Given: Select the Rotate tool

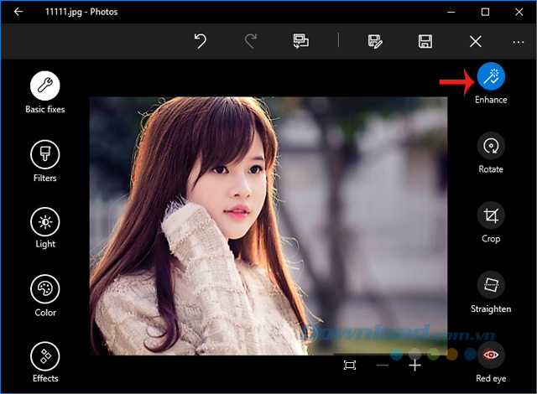Looking at the screenshot, I should [x=491, y=146].
